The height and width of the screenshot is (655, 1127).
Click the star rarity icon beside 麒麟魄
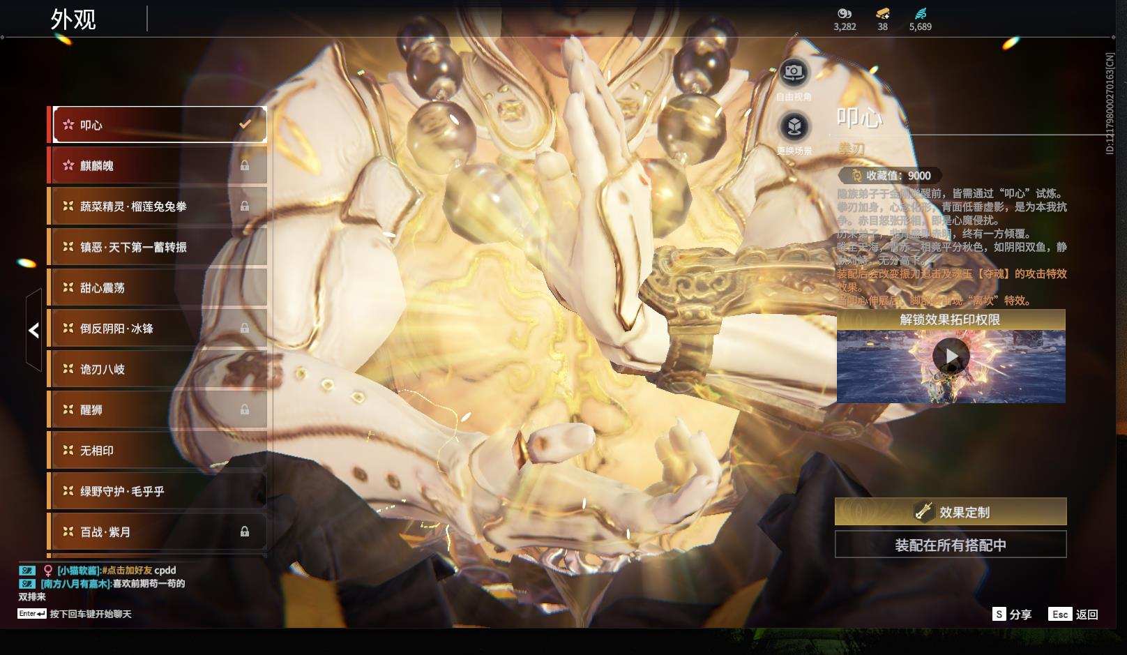pyautogui.click(x=68, y=165)
